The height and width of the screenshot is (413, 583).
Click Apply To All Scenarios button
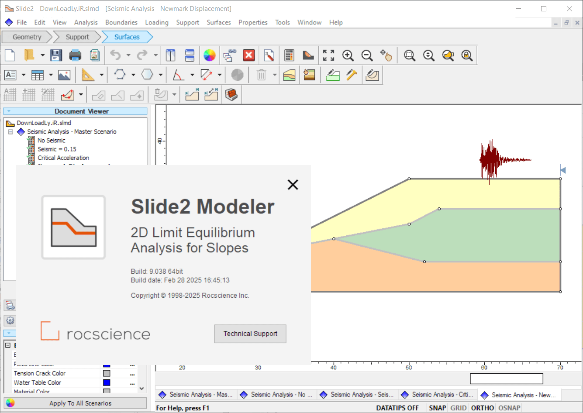click(75, 403)
